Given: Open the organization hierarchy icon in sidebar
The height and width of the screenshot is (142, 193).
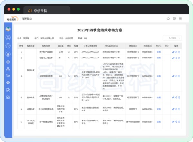Looking at the screenshot, I should click(8, 69).
